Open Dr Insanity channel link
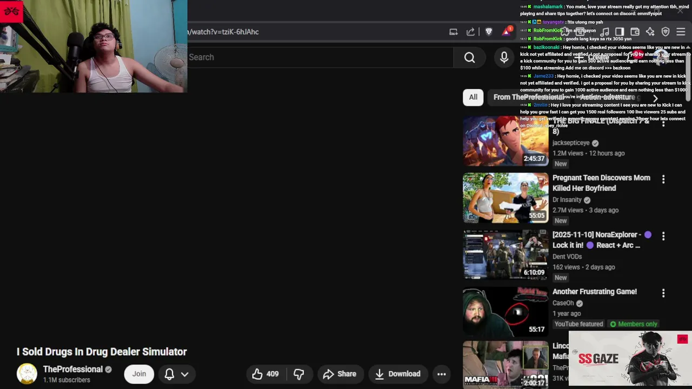 pos(567,200)
